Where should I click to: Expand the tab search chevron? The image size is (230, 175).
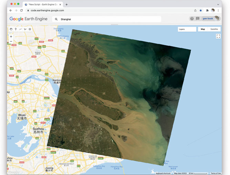pos(218,5)
